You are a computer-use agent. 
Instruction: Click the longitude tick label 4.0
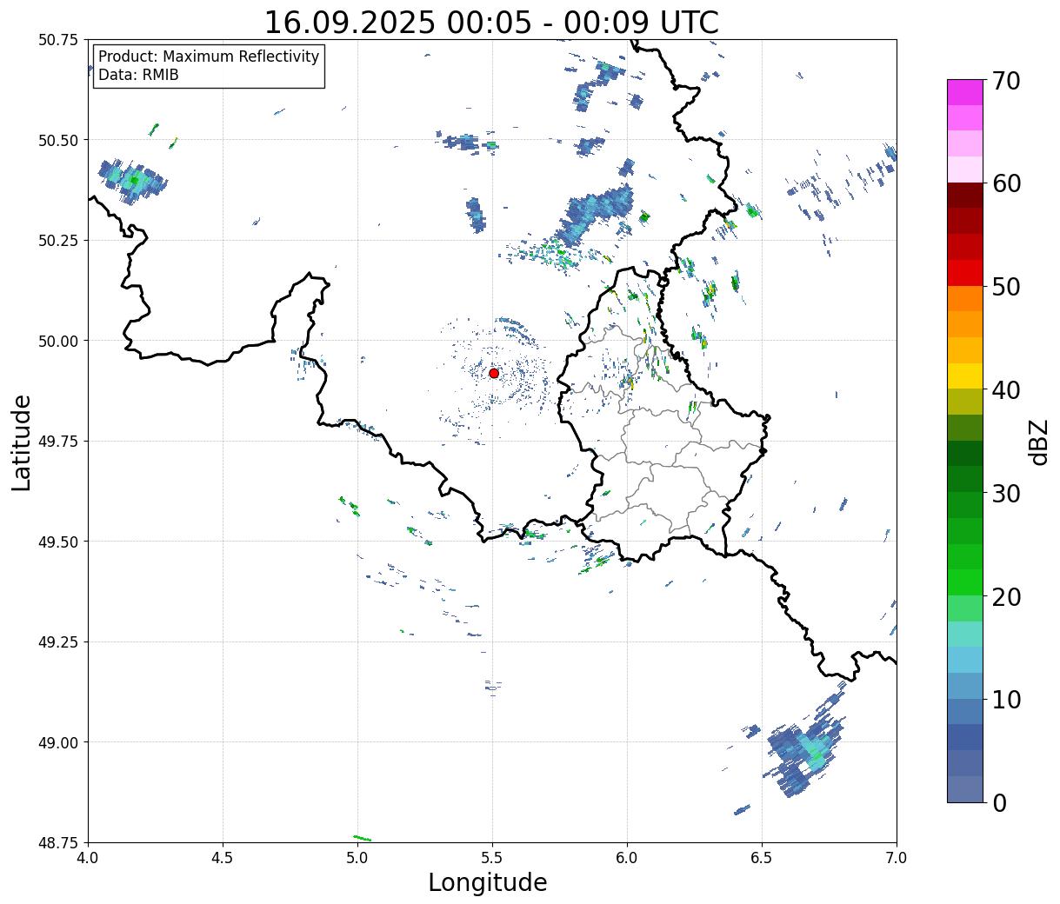pos(88,857)
